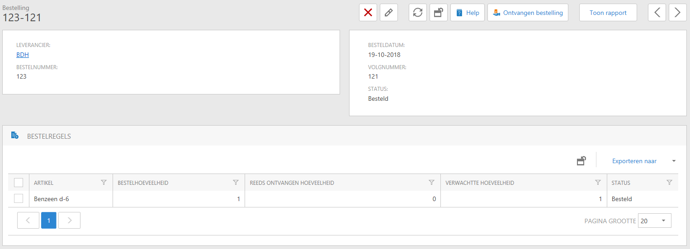Expand the Exporteren naar dropdown arrow
The height and width of the screenshot is (249, 690).
click(x=674, y=161)
